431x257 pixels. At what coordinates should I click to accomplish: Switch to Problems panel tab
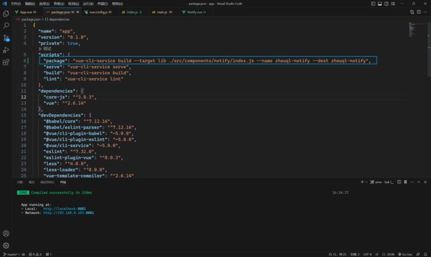pos(20,182)
